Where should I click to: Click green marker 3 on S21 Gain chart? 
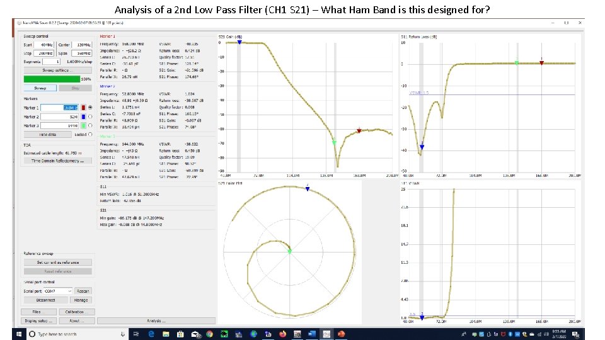(334, 143)
